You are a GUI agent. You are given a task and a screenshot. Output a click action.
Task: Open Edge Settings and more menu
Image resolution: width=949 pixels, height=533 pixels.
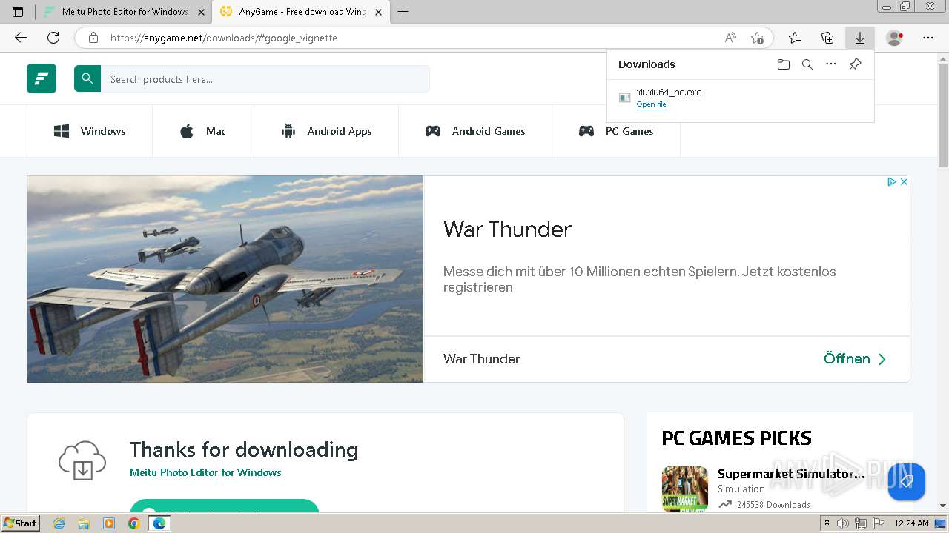[928, 38]
